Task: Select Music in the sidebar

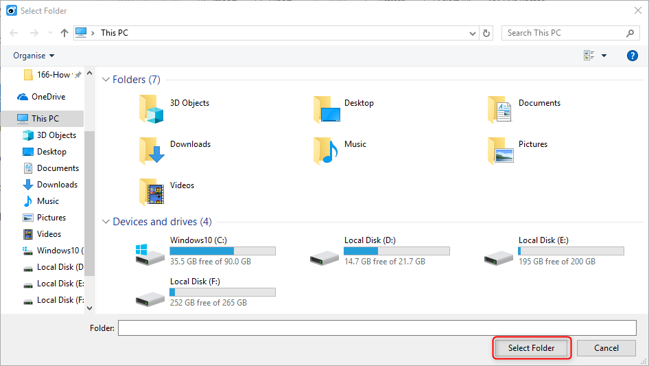Action: (41, 201)
